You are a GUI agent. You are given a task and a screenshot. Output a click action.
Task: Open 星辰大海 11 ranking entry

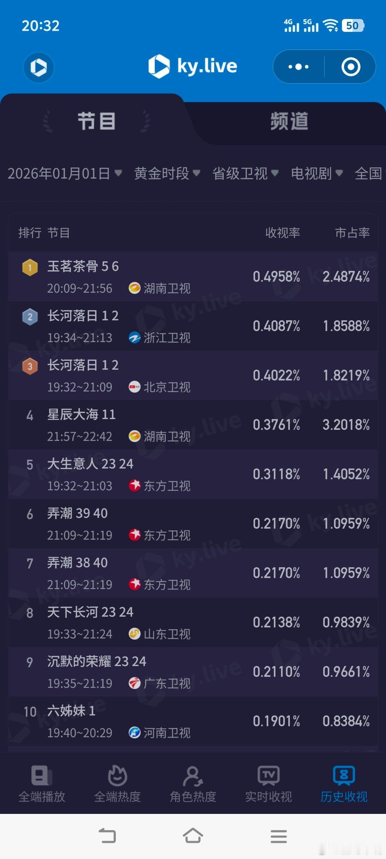(x=193, y=424)
